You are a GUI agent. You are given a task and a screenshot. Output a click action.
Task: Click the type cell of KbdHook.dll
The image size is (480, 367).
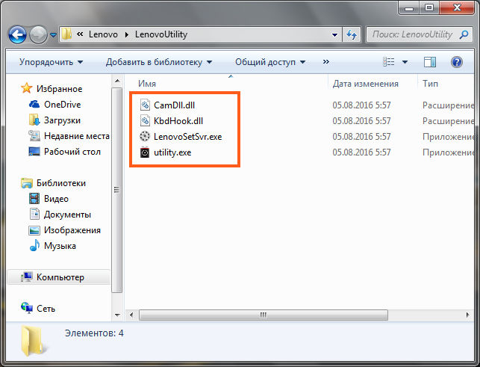(x=448, y=121)
